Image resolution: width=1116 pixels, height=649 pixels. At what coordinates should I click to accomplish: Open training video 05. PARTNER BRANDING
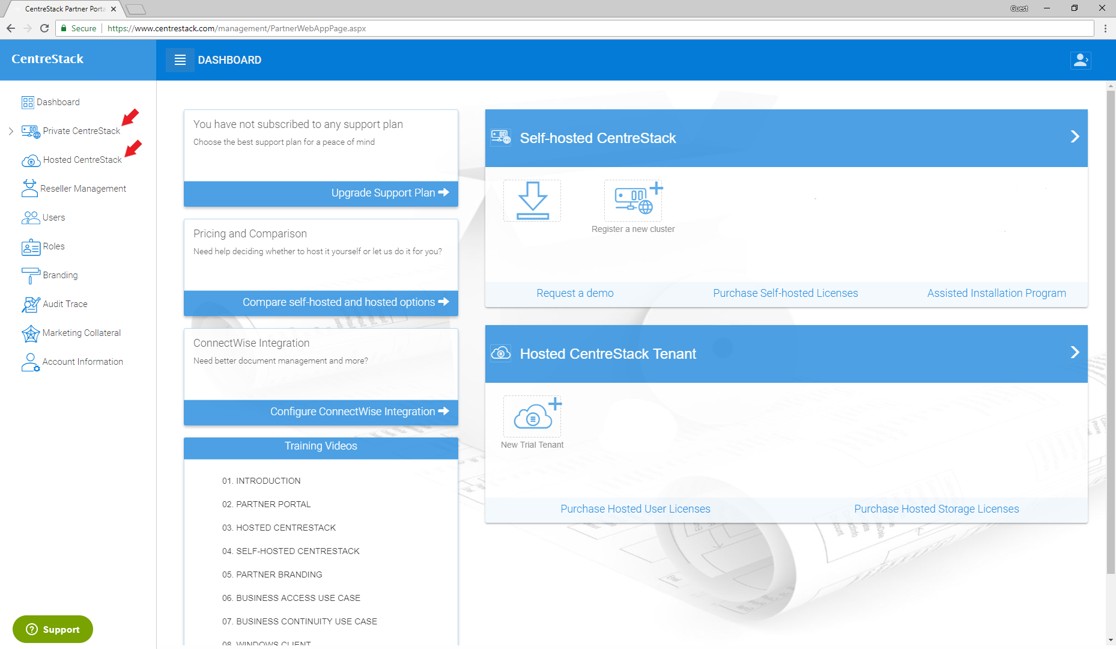point(272,574)
